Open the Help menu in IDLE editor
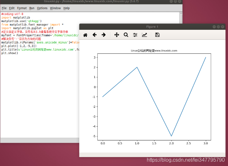This screenshot has height=166, width=228. (66, 8)
